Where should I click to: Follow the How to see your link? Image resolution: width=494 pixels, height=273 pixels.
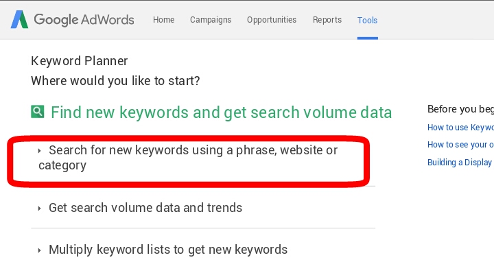click(460, 145)
